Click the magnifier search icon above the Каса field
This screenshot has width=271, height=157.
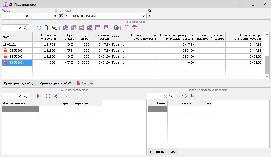coord(150,11)
